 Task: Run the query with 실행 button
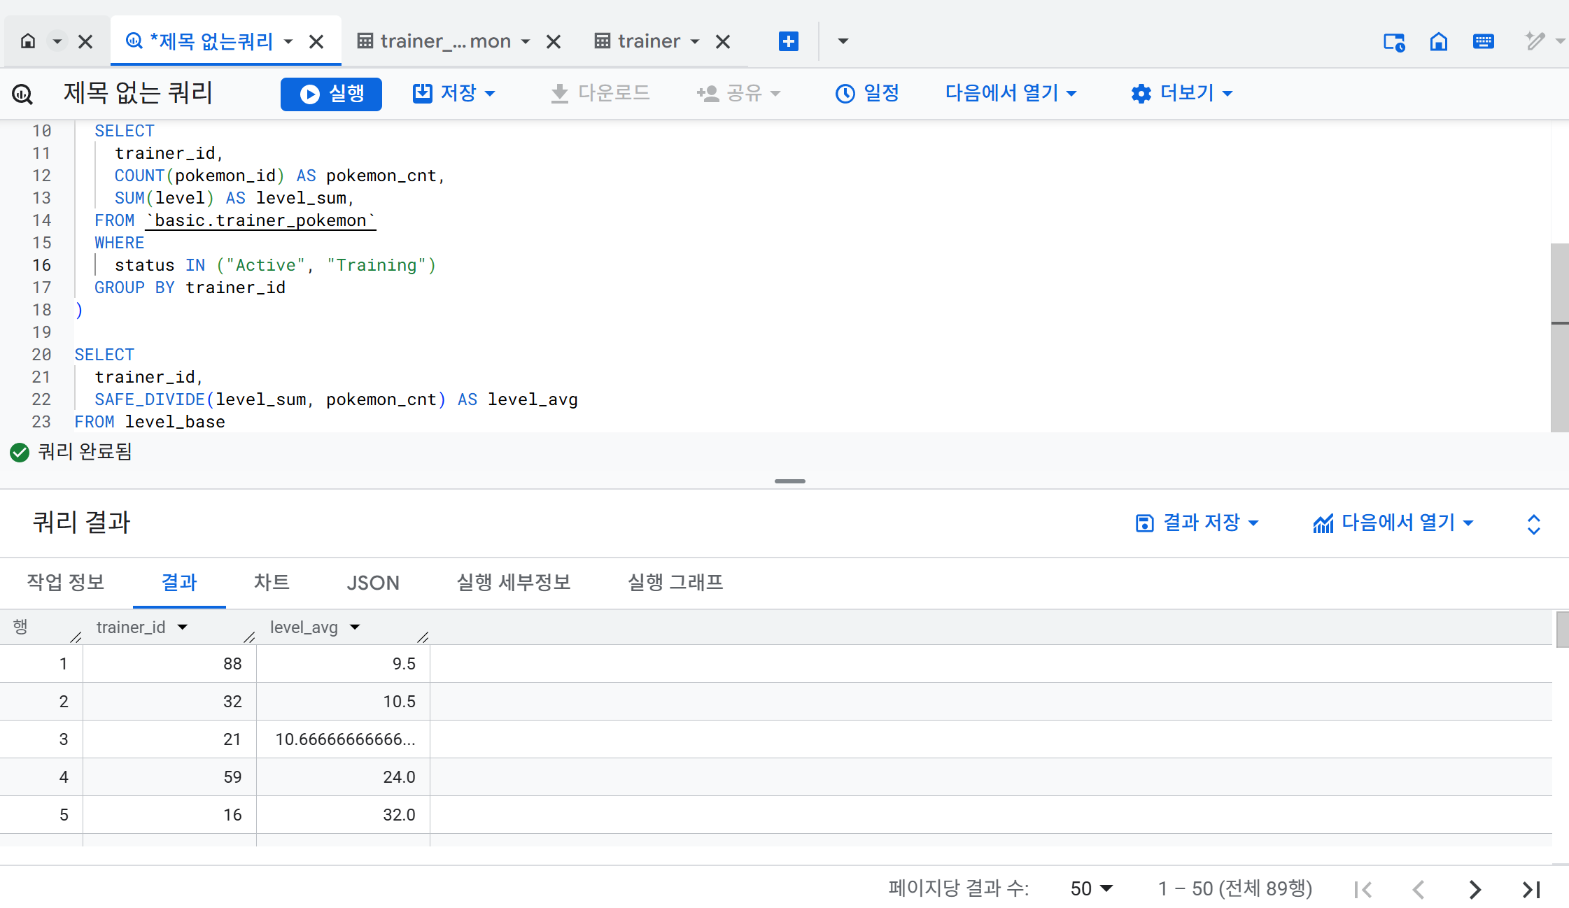331,94
